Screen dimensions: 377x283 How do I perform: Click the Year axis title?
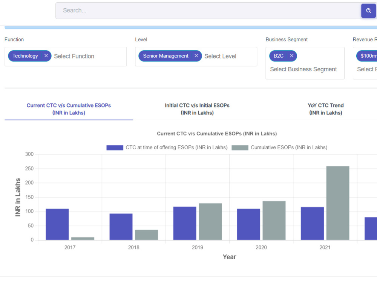(x=229, y=257)
